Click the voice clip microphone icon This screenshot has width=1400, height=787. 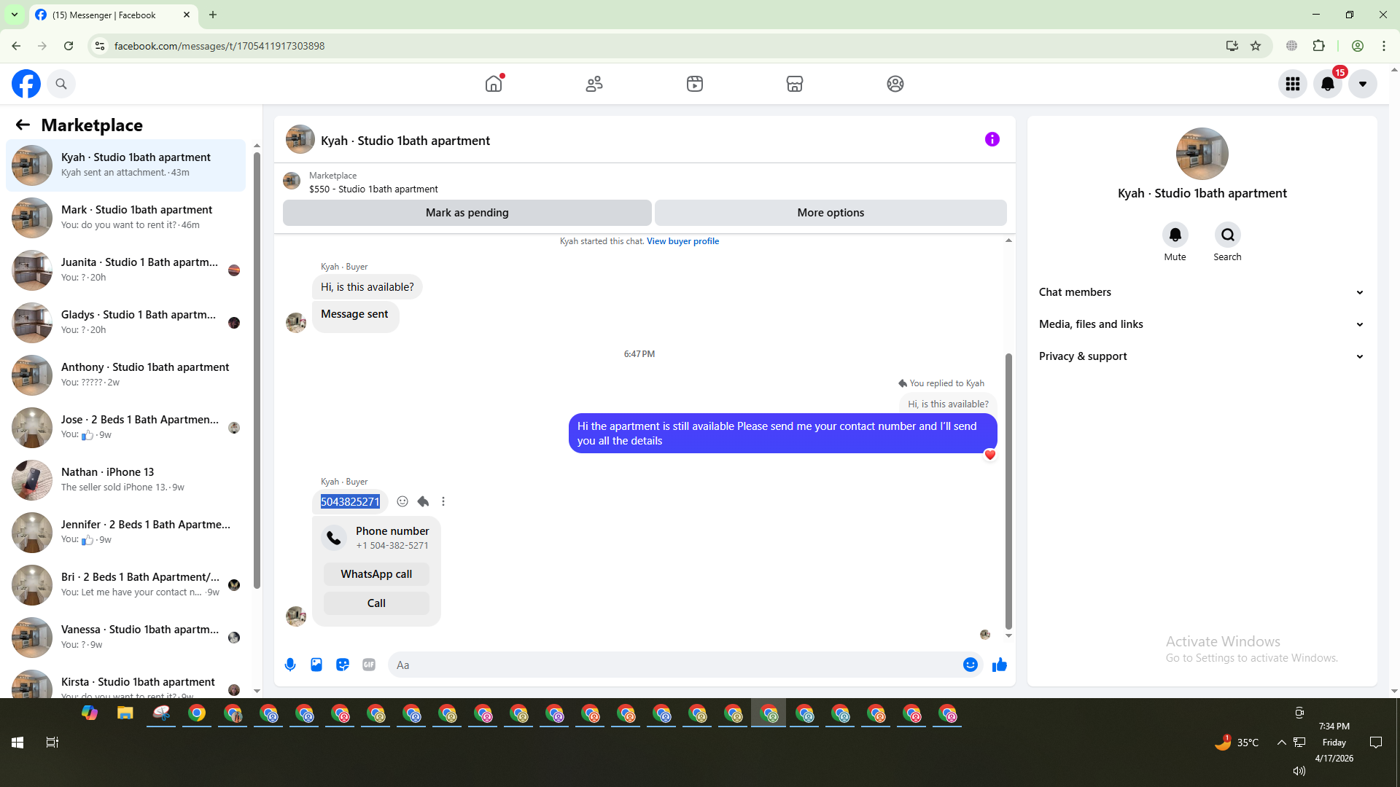coord(290,665)
